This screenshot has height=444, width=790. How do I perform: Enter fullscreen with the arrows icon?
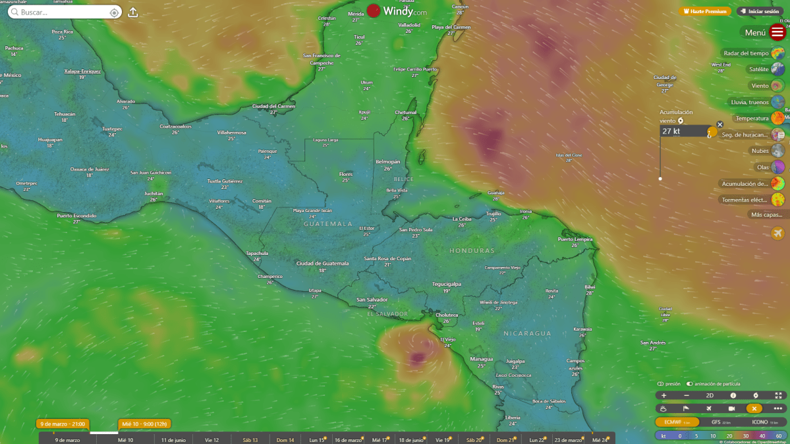point(778,396)
